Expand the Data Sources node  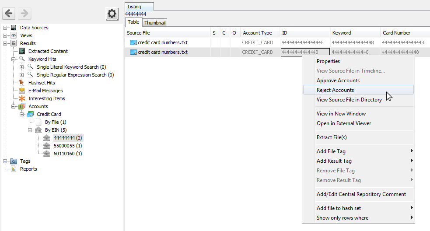coord(5,28)
